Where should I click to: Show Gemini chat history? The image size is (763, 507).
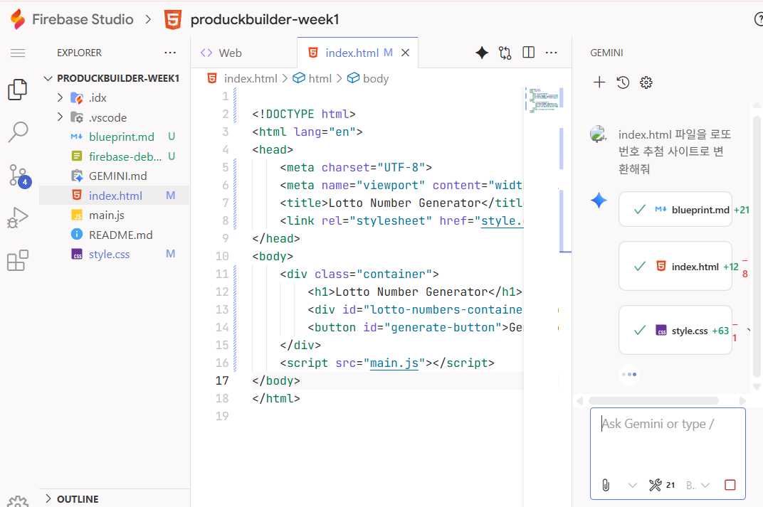point(623,82)
